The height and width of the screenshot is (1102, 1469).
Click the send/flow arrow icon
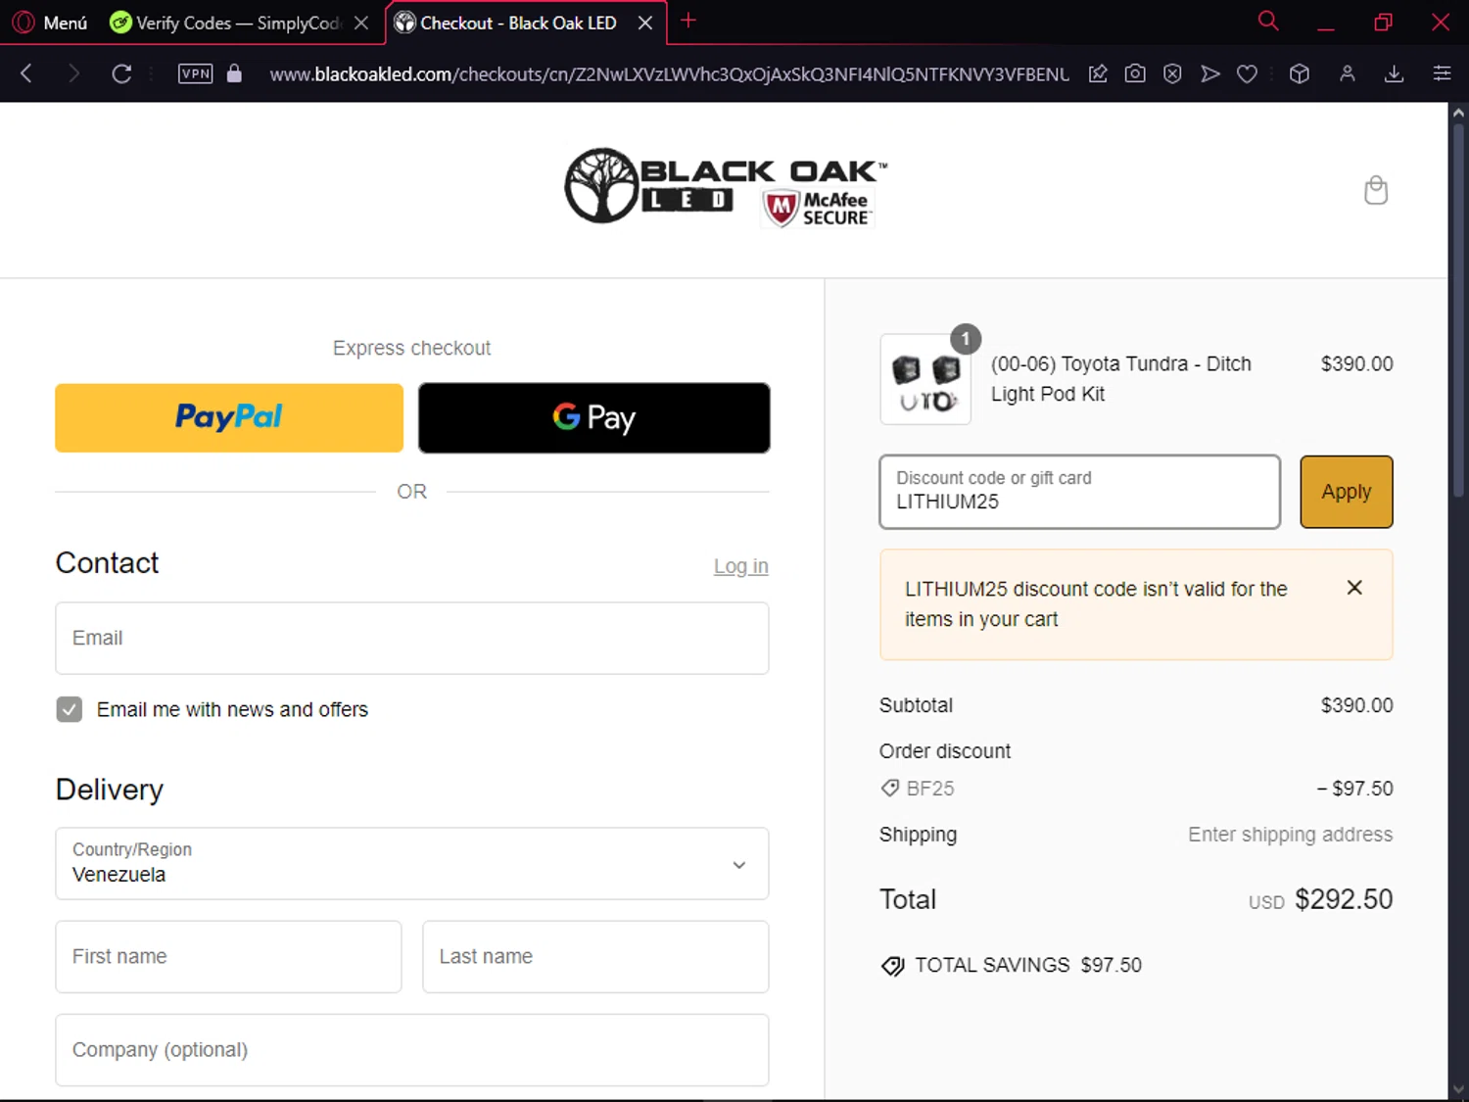[1210, 73]
